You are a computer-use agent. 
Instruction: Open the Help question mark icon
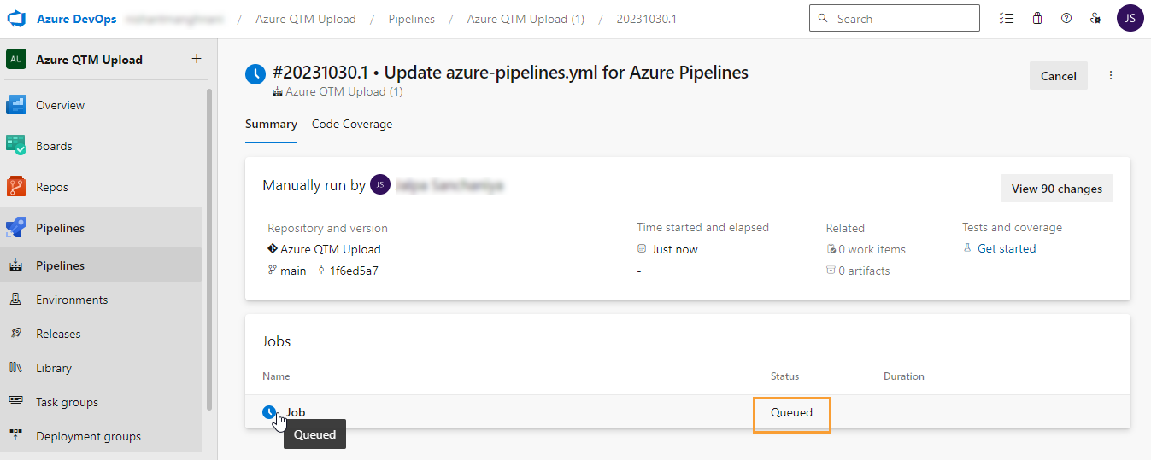(x=1066, y=18)
